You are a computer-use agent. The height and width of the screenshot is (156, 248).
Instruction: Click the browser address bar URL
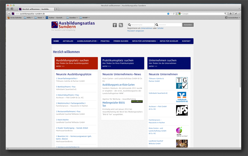90,14
